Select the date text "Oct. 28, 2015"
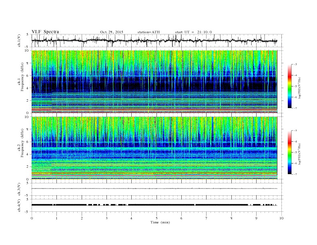 pyautogui.click(x=112, y=32)
